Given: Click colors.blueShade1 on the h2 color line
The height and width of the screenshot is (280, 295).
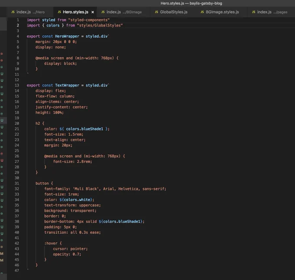Looking at the screenshot, I should [85, 129].
